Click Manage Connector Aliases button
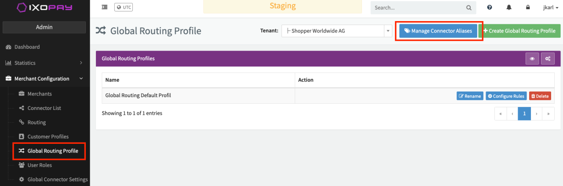Screen dimensions: 563x186 click(438, 31)
